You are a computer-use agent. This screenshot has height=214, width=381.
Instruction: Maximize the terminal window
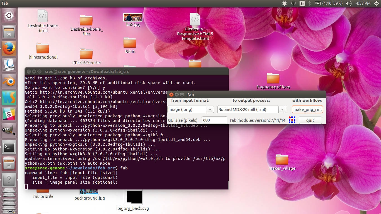click(x=39, y=72)
